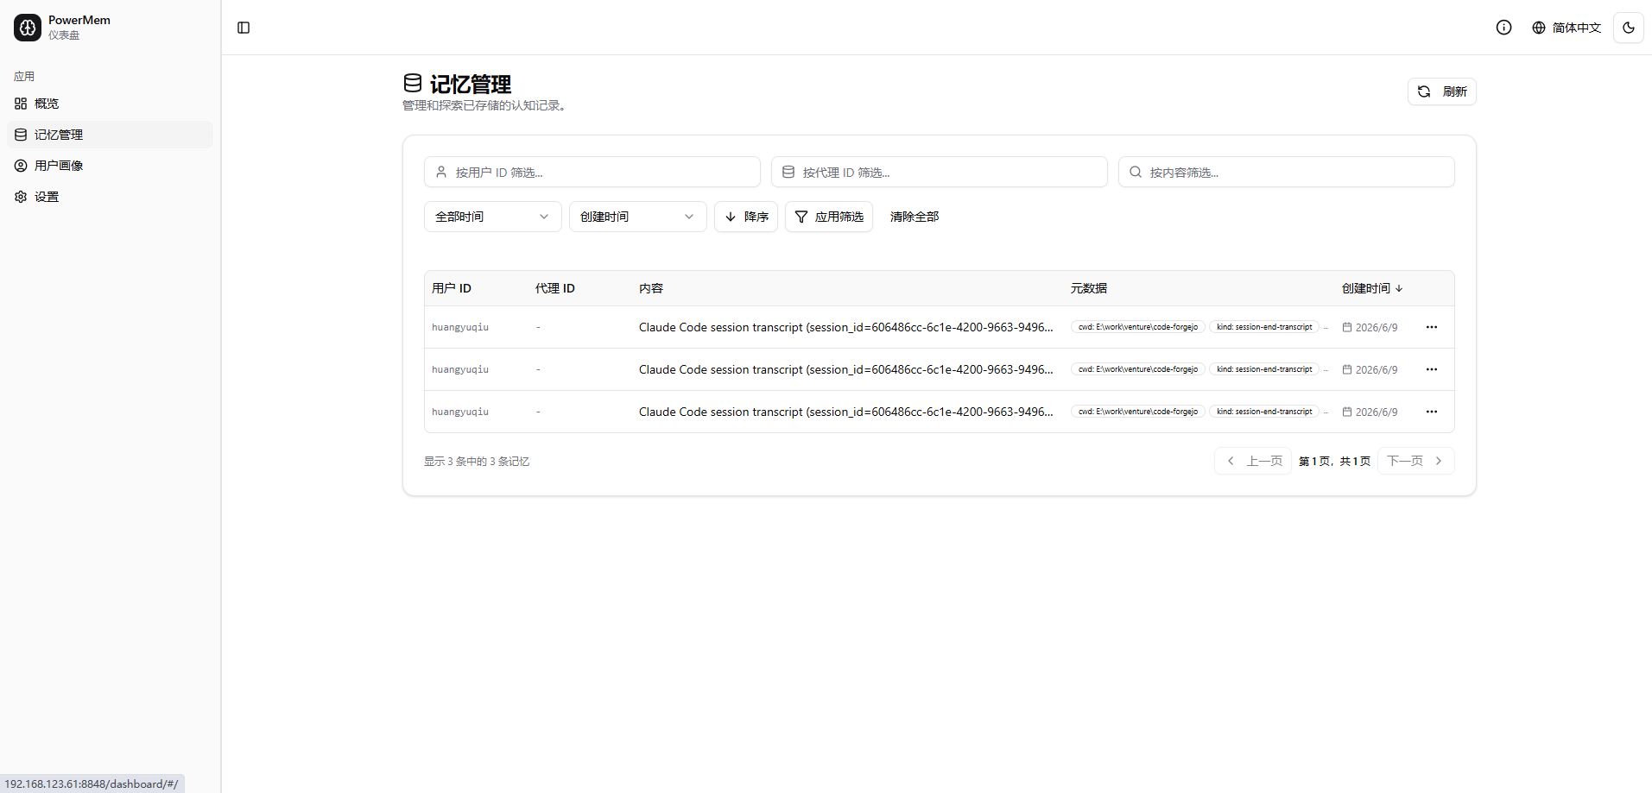Open the info circle icon in top bar
This screenshot has height=793, width=1652.
coord(1503,28)
